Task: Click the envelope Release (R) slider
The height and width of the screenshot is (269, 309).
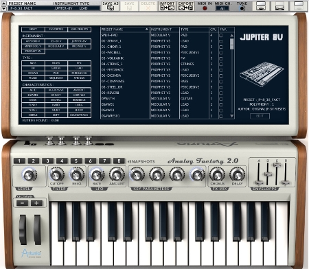Action: (286, 183)
